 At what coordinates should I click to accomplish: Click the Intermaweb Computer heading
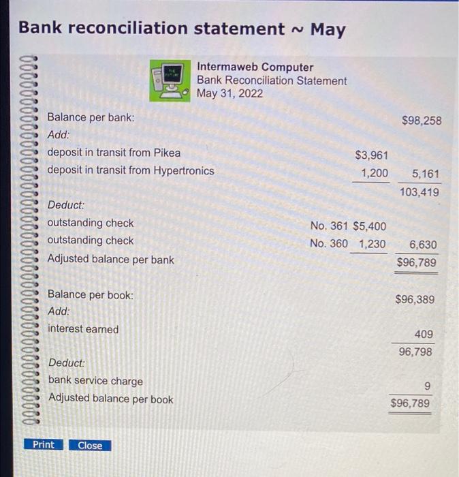(x=255, y=67)
